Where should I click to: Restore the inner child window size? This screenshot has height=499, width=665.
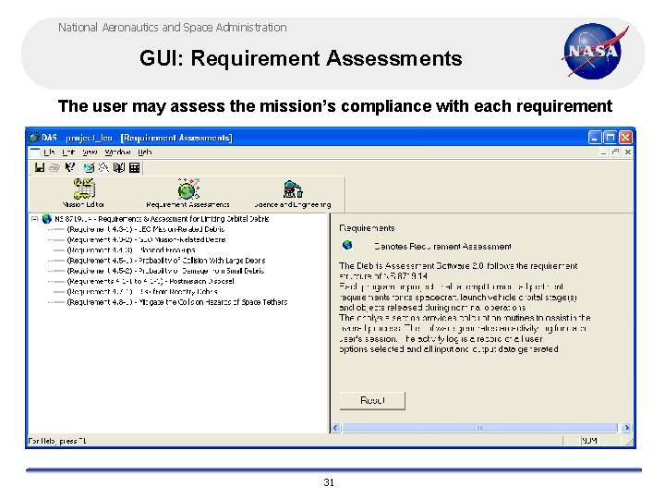[x=615, y=152]
